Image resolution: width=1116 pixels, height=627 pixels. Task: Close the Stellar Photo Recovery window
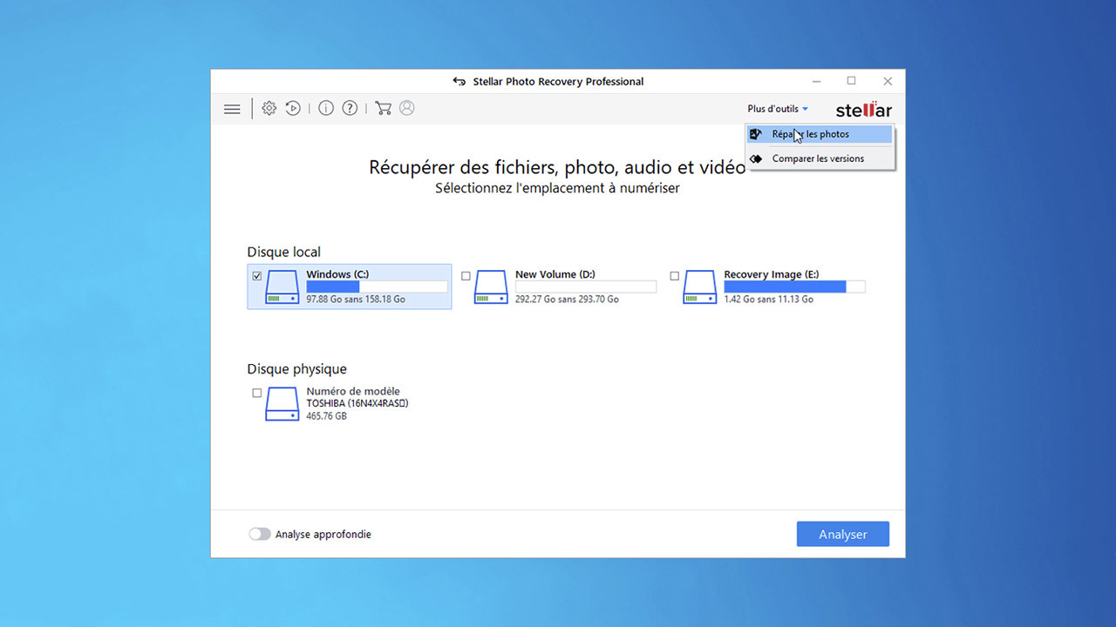coord(888,81)
